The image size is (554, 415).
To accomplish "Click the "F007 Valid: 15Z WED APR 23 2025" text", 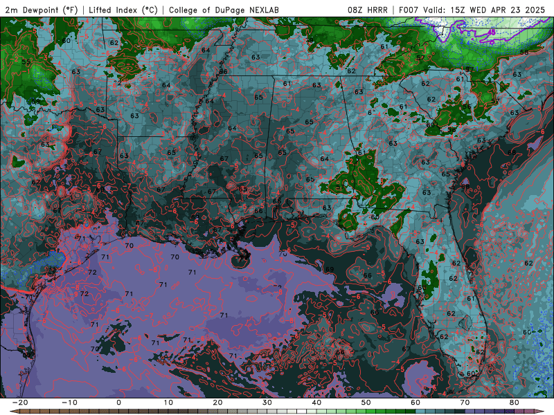I will 472,10.
